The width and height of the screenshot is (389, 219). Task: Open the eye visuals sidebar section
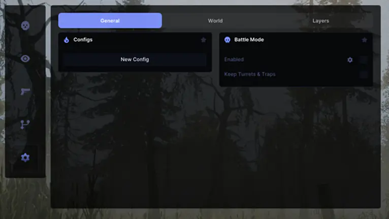25,58
